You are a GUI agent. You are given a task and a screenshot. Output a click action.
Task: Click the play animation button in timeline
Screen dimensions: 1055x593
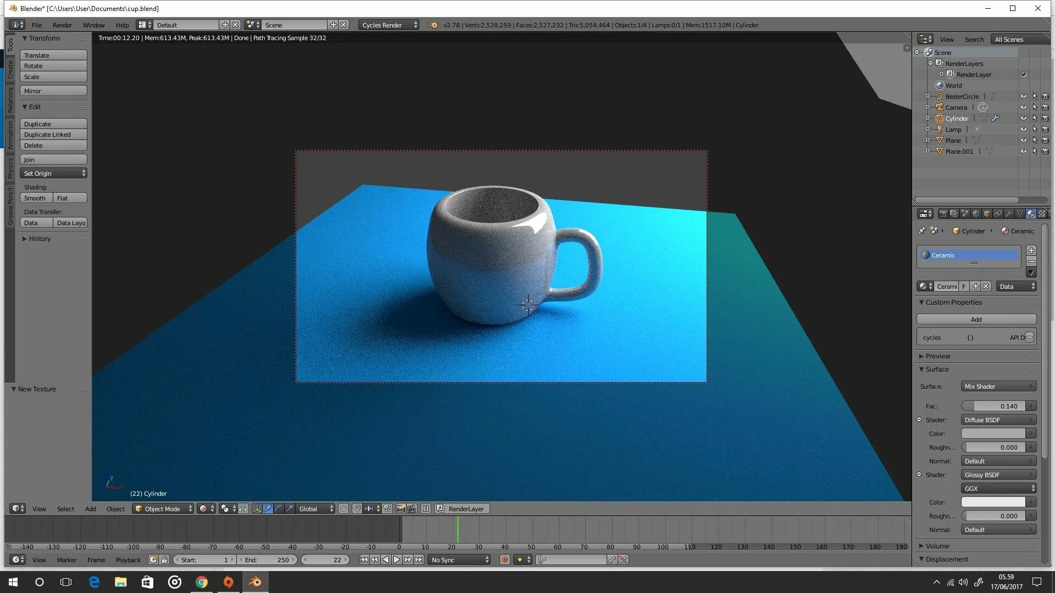pyautogui.click(x=397, y=560)
